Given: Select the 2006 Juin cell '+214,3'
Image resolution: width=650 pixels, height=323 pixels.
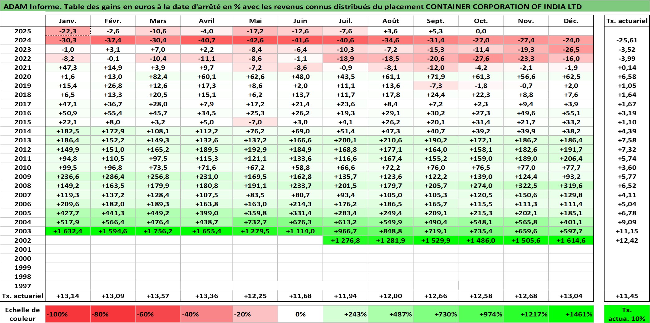Looking at the screenshot, I should tap(300, 204).
